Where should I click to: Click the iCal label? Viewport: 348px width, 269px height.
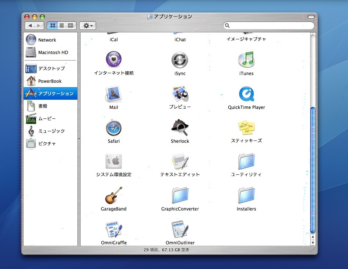pyautogui.click(x=114, y=39)
